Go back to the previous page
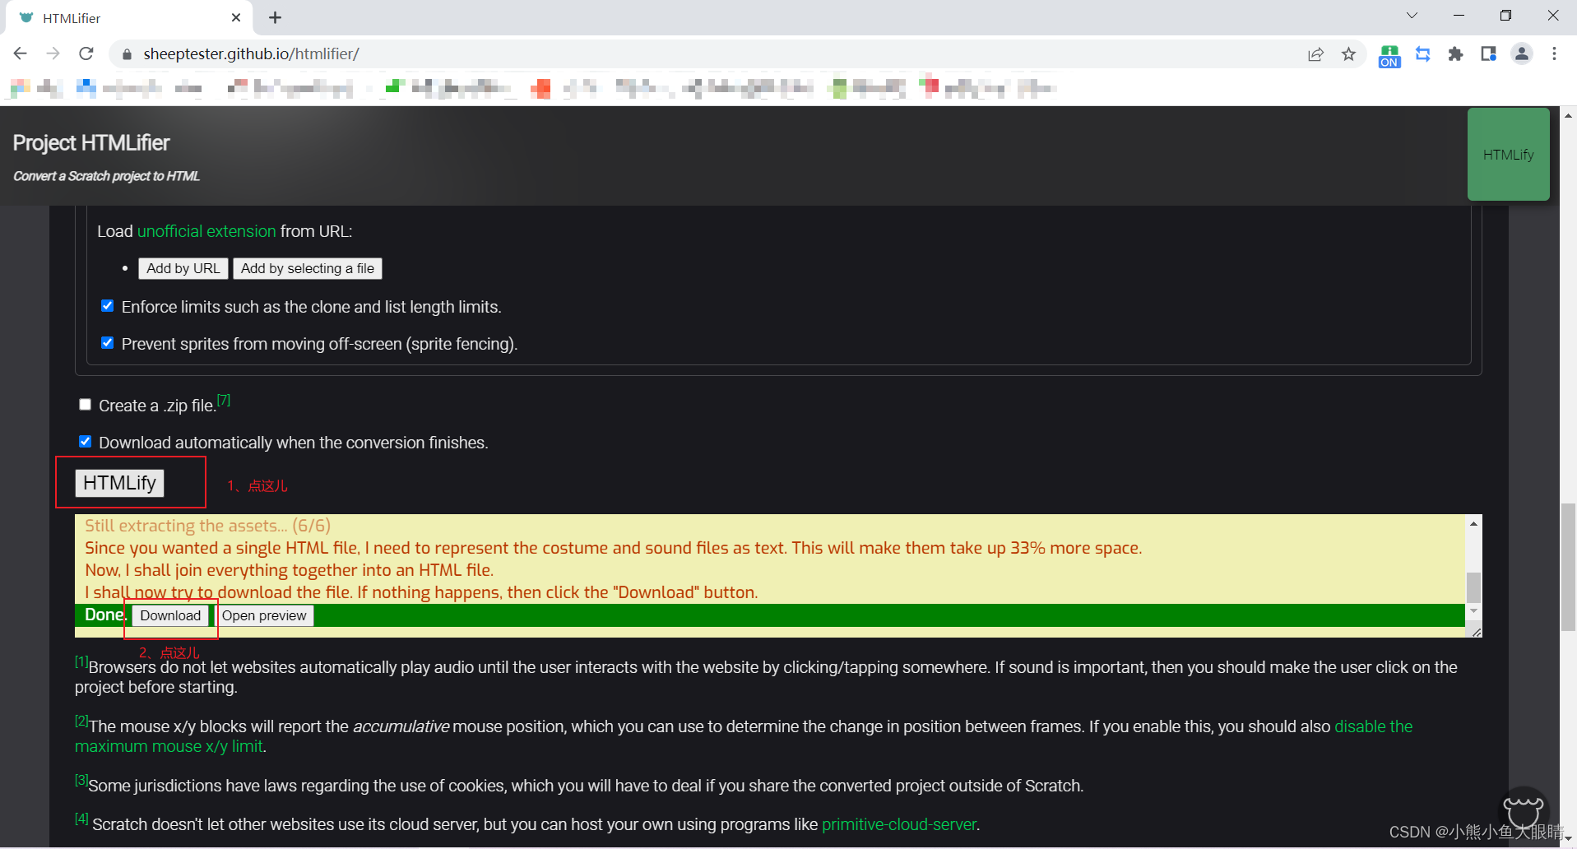This screenshot has width=1577, height=849. point(21,53)
